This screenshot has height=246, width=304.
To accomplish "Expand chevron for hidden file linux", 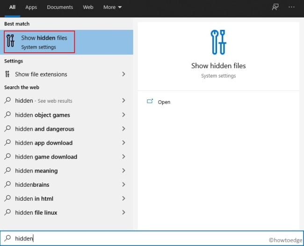I will (123, 212).
